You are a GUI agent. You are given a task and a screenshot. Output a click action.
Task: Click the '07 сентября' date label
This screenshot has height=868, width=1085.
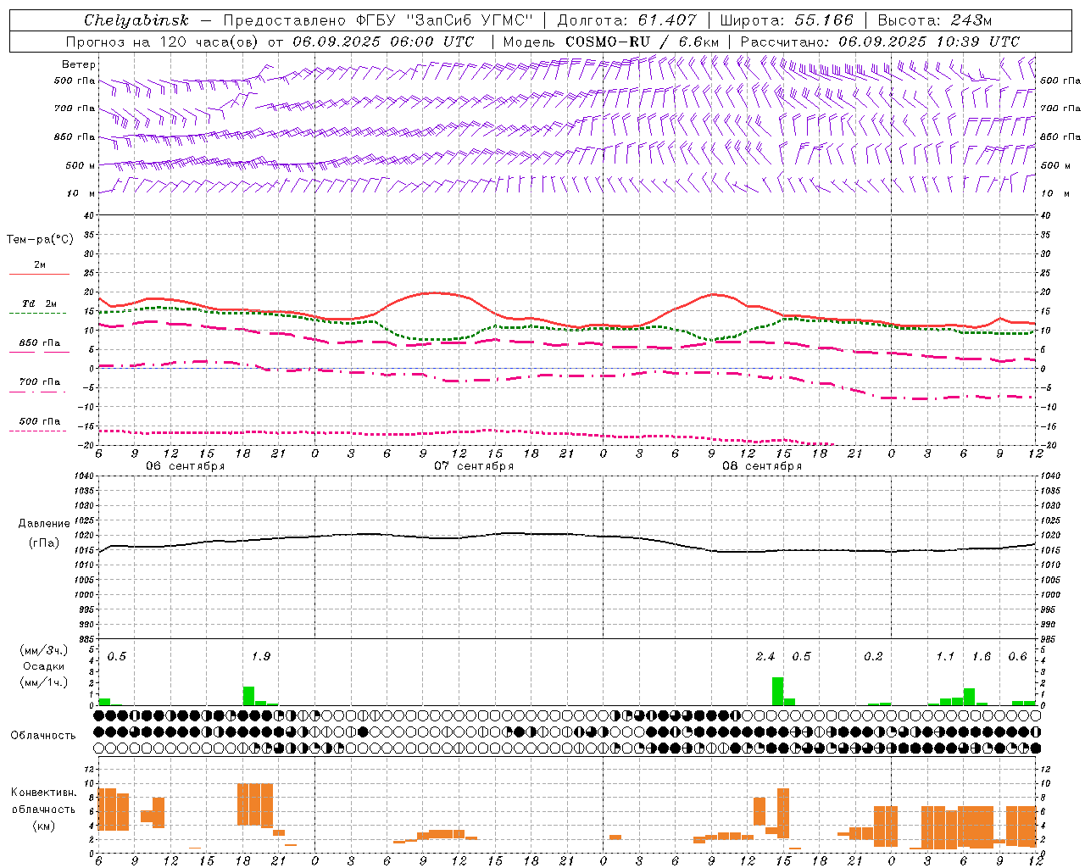pos(474,466)
